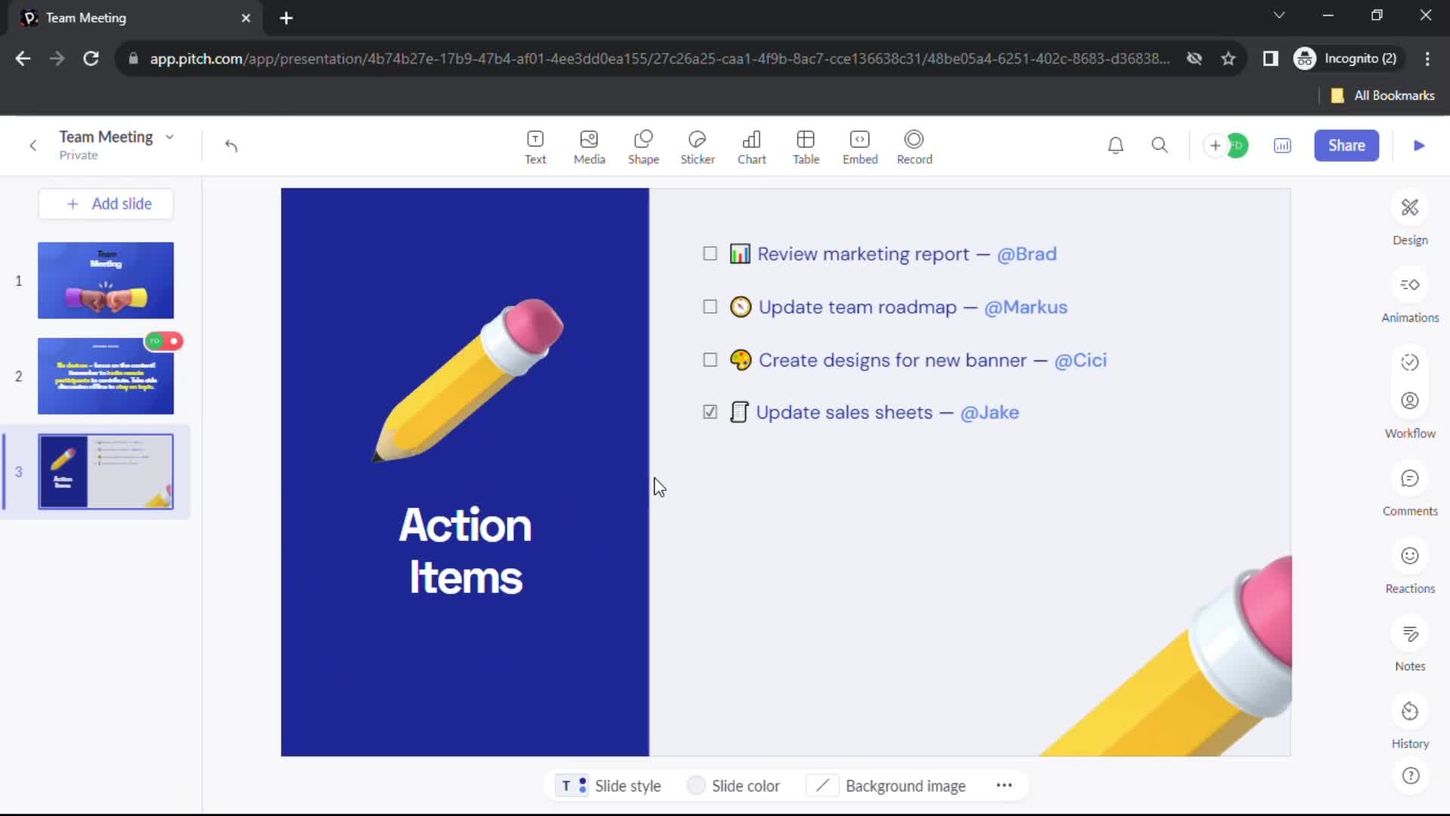
Task: Click the more options ellipsis menu
Action: pos(1004,786)
